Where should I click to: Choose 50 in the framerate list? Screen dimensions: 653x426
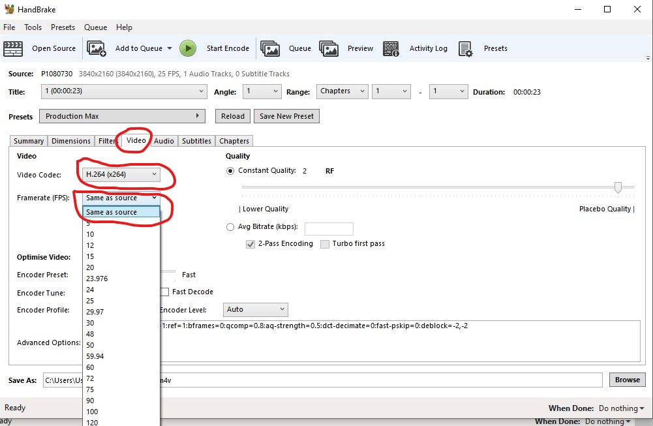point(121,345)
